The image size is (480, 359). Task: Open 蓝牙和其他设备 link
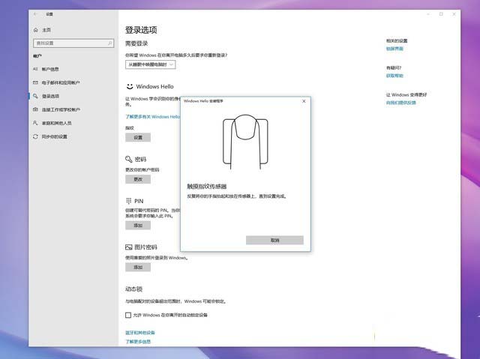(x=140, y=333)
